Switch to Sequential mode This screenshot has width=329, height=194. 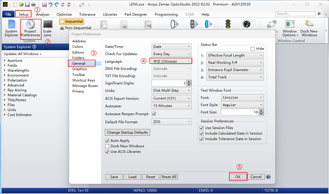coord(71,21)
